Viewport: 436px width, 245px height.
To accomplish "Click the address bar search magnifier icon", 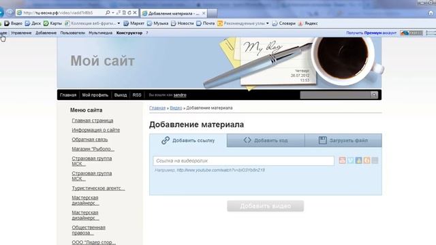I will pos(108,13).
